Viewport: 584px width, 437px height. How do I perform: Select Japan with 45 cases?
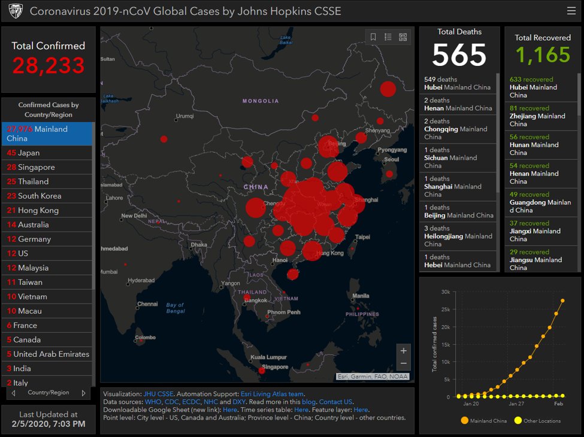tap(47, 153)
